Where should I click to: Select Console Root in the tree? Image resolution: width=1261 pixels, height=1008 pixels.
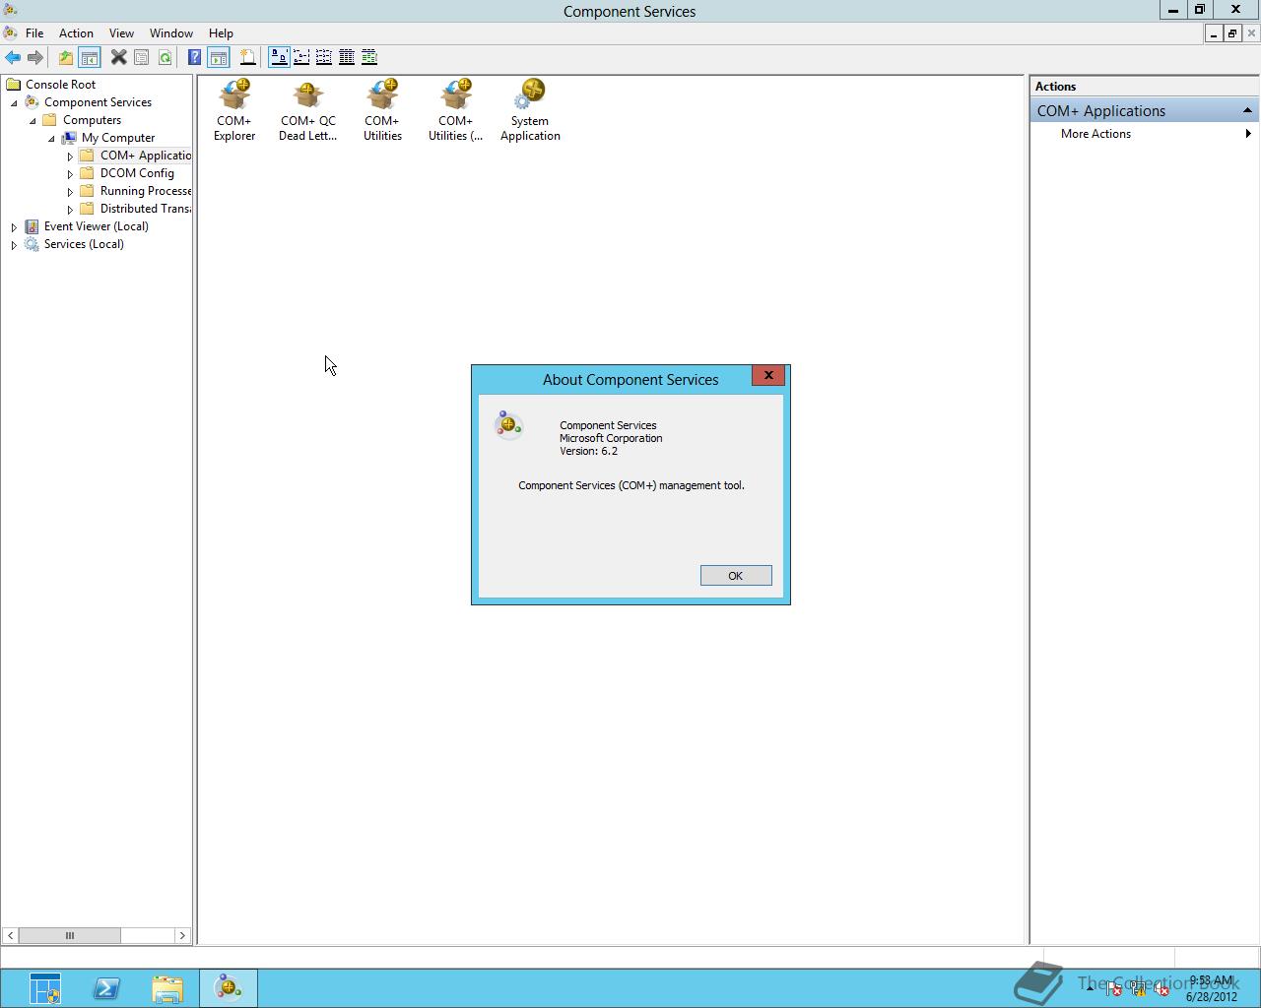[x=60, y=85]
